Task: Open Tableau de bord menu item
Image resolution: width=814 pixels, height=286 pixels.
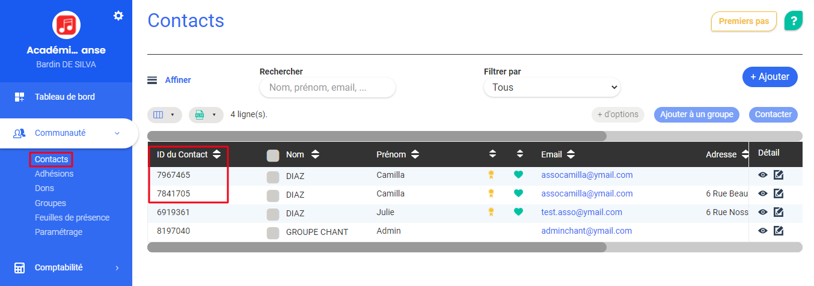Action: (65, 97)
